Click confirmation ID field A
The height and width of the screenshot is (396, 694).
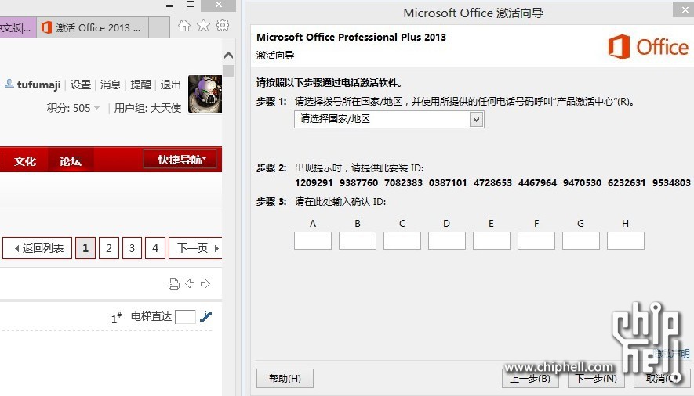[x=313, y=240]
